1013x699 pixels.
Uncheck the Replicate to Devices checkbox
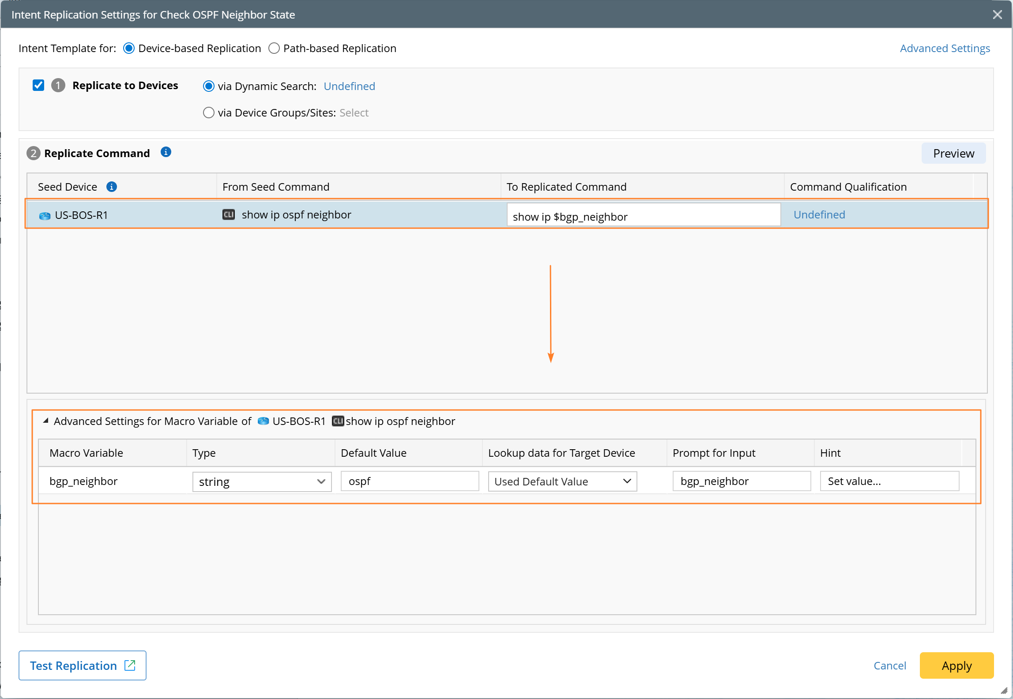tap(38, 85)
